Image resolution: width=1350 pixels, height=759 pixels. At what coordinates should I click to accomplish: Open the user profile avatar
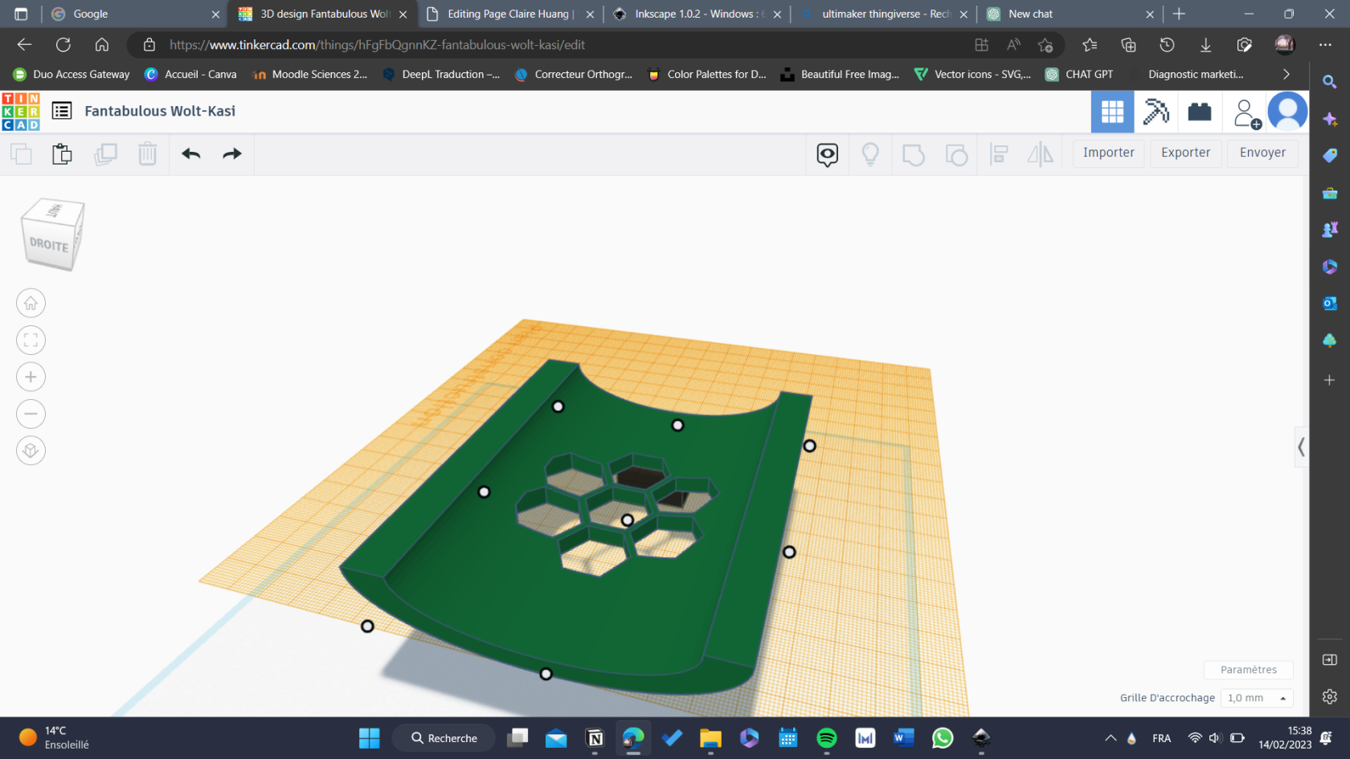(1288, 112)
